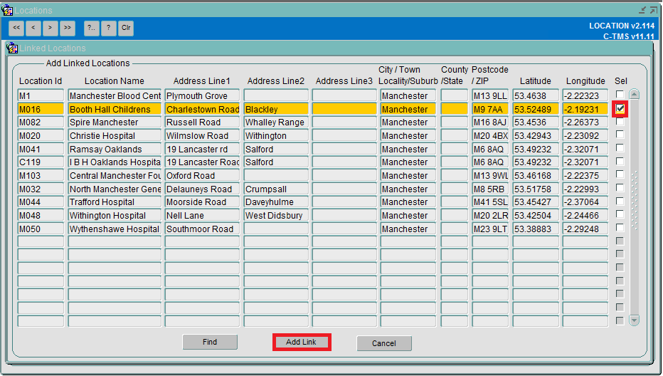Viewport: 663px width, 376px height.
Task: Click Location Name 'Ramsay Oaklands'
Action: tap(115, 150)
